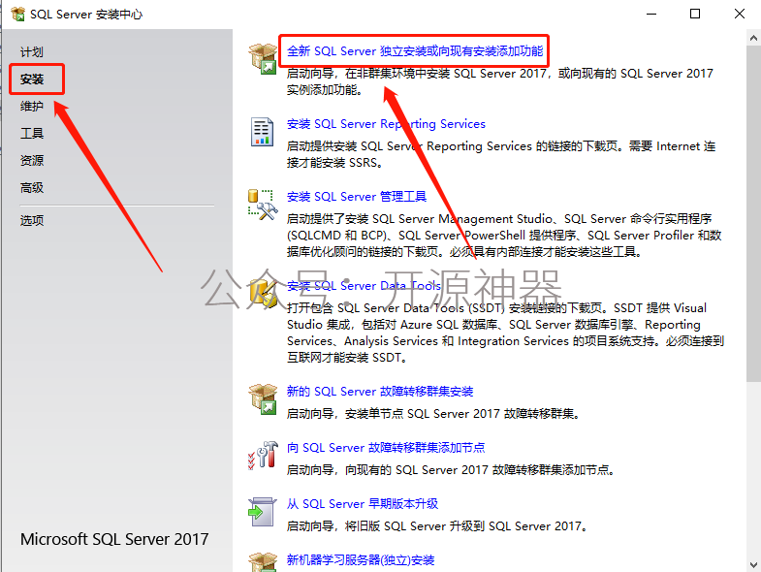Open 安装 SQL Server 管理工具 link
Viewport: 761px width, 572px height.
coord(357,197)
